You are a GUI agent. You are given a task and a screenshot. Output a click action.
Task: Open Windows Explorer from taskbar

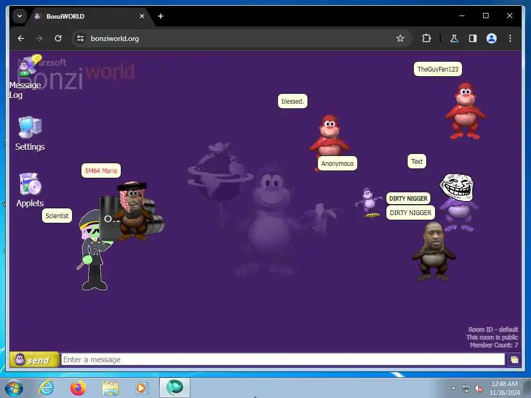(x=110, y=388)
